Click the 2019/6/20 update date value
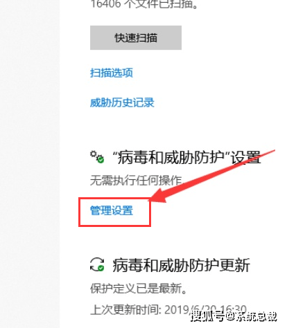 [191, 309]
